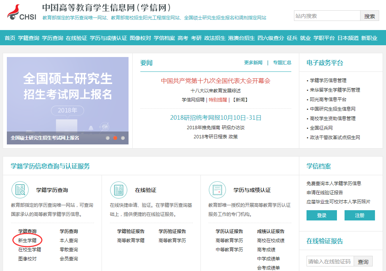Open the 高考成绩 link
386x271 pixels.
pyautogui.click(x=266, y=250)
